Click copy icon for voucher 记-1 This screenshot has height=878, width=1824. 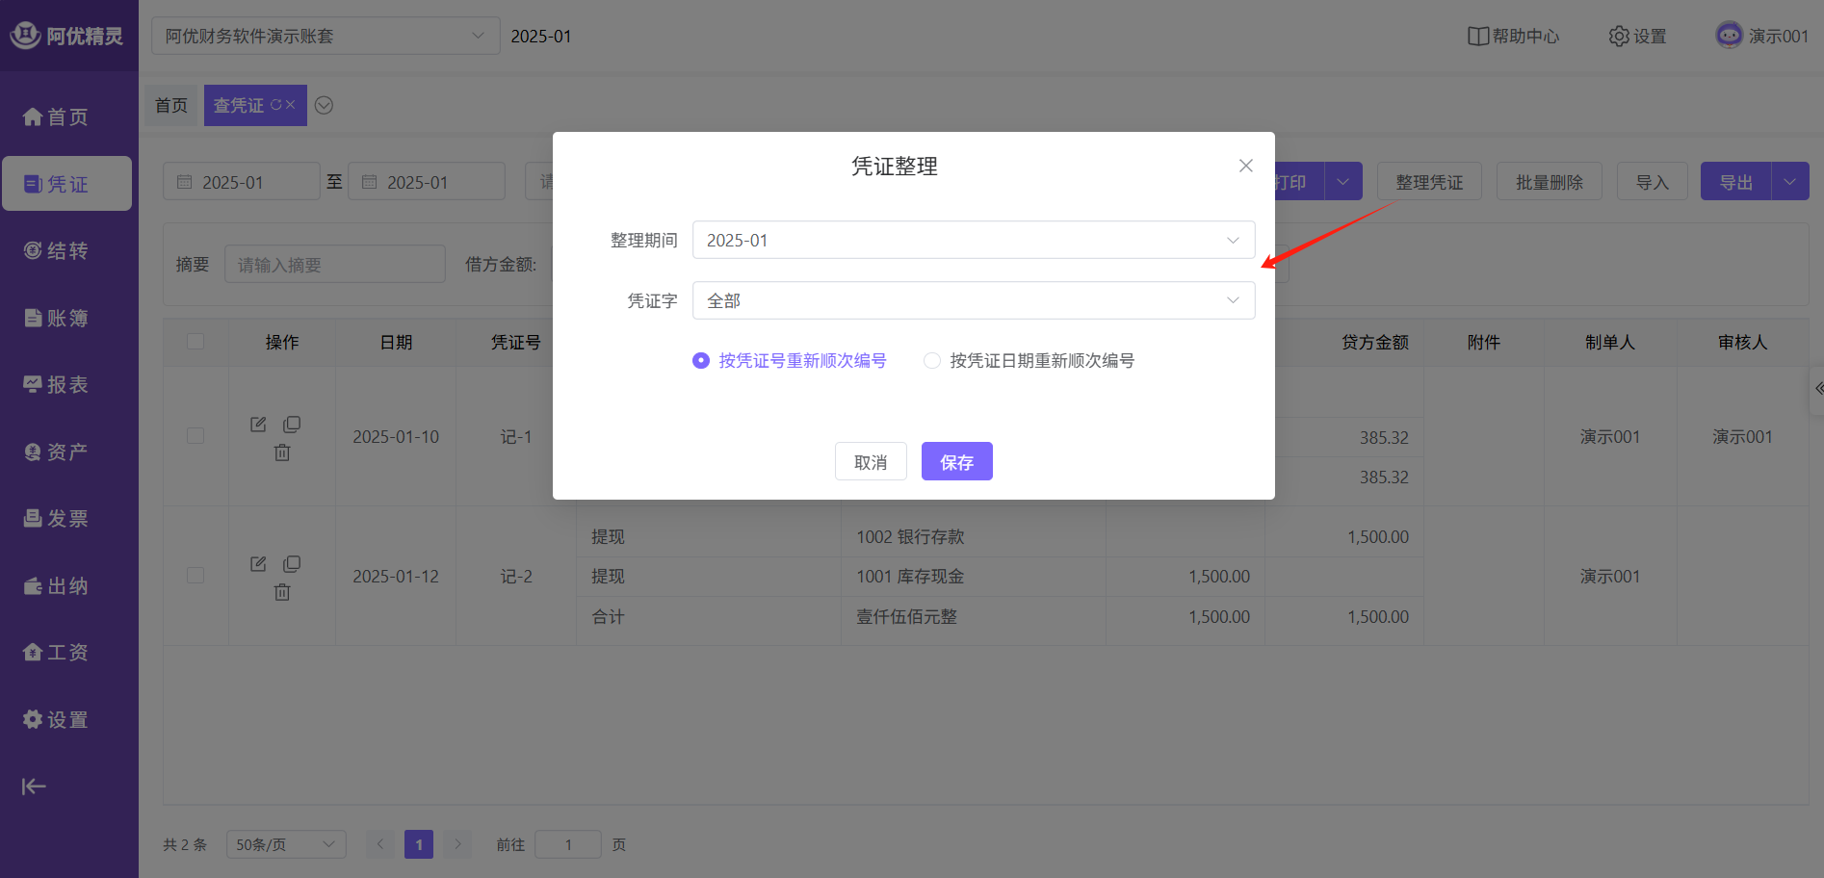(x=292, y=425)
